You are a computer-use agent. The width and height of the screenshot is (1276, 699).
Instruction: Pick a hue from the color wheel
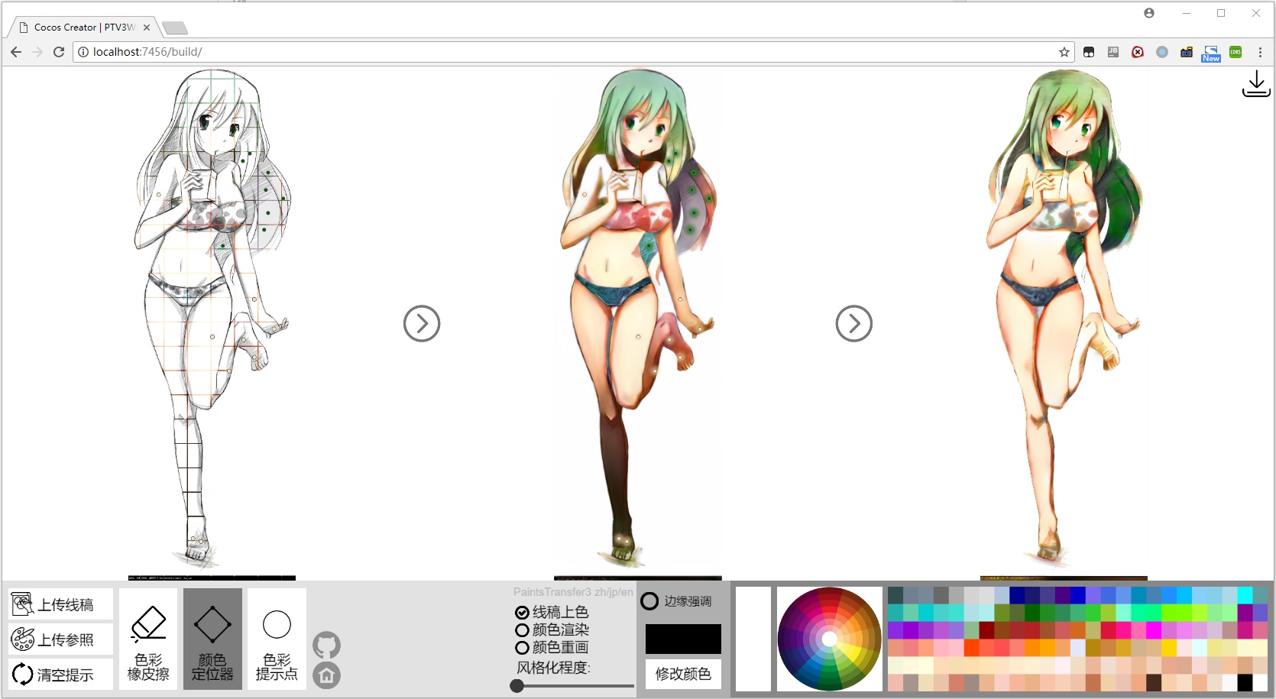point(830,639)
